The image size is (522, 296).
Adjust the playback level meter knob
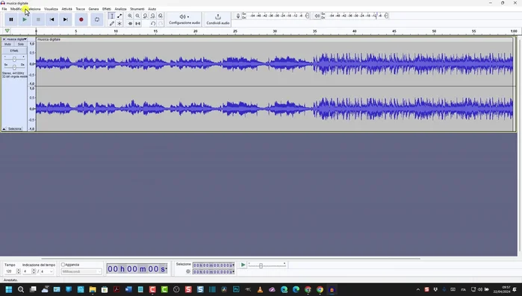click(386, 16)
